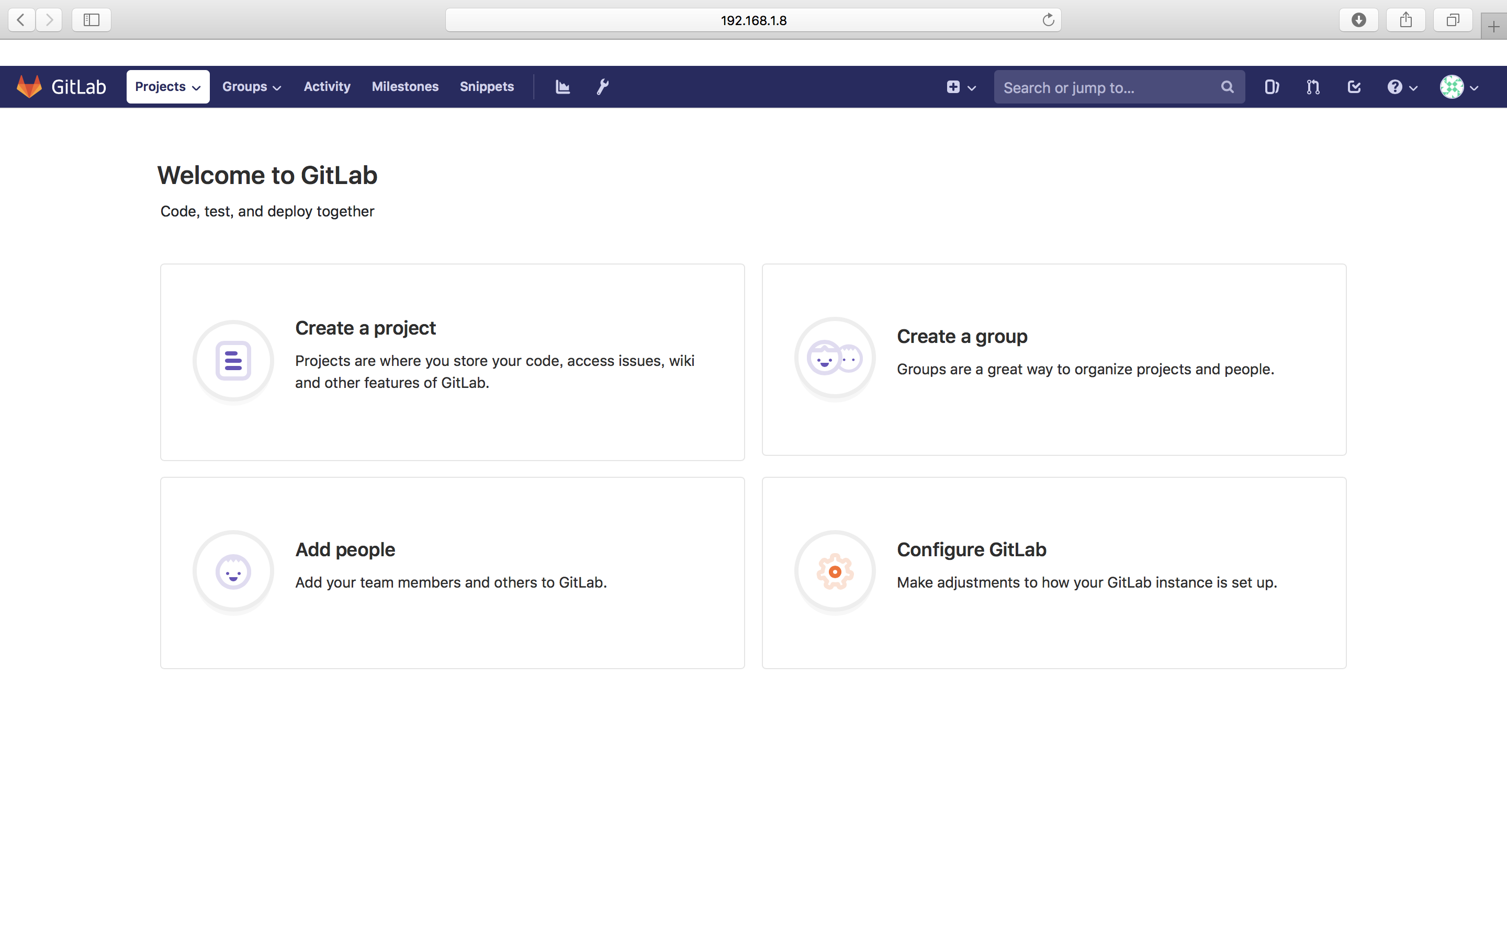View merge requests via navbar icon

(x=1312, y=87)
